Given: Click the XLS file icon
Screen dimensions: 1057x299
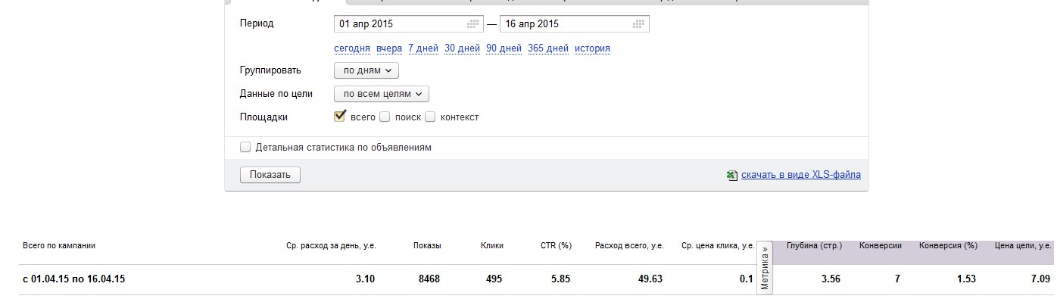Looking at the screenshot, I should (x=731, y=175).
